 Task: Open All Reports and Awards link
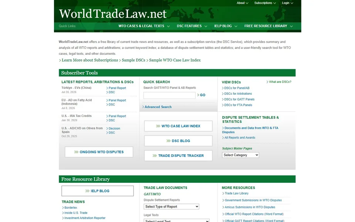click(x=239, y=138)
